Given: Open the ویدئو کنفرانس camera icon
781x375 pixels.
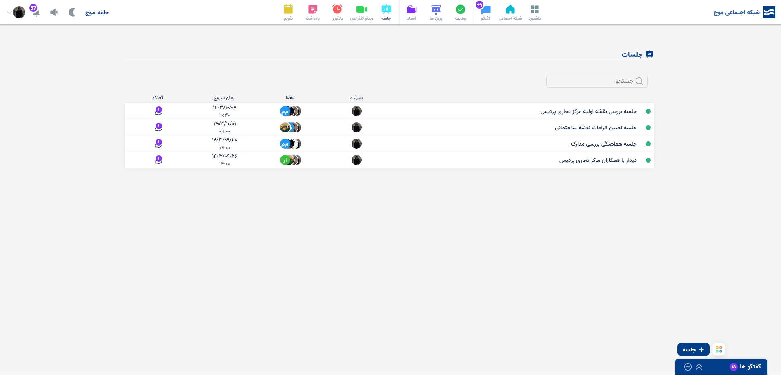Looking at the screenshot, I should click(x=362, y=9).
